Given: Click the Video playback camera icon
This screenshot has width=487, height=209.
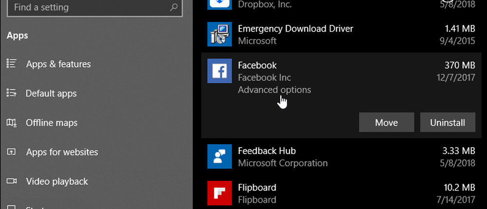Looking at the screenshot, I should [11, 181].
